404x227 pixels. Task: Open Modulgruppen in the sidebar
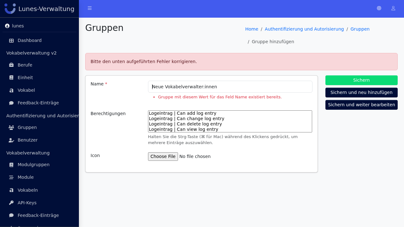point(39,165)
